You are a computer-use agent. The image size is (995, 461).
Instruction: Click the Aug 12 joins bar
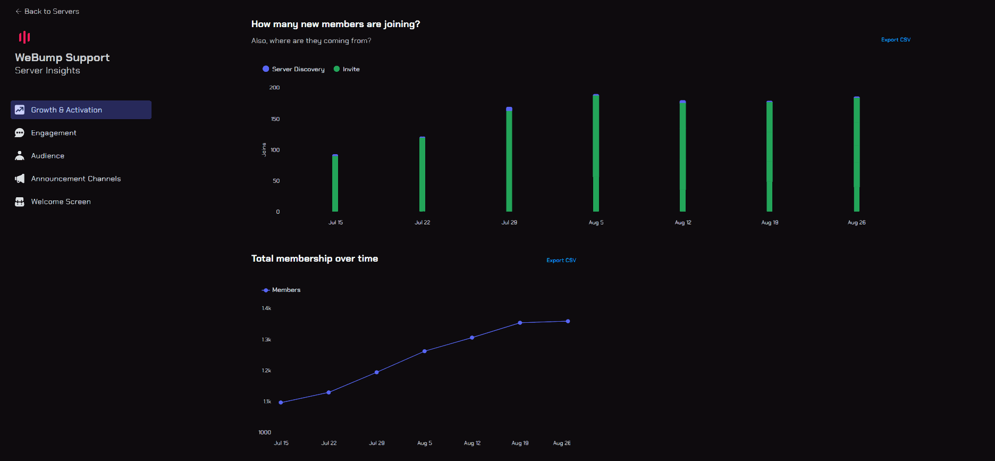(x=682, y=156)
